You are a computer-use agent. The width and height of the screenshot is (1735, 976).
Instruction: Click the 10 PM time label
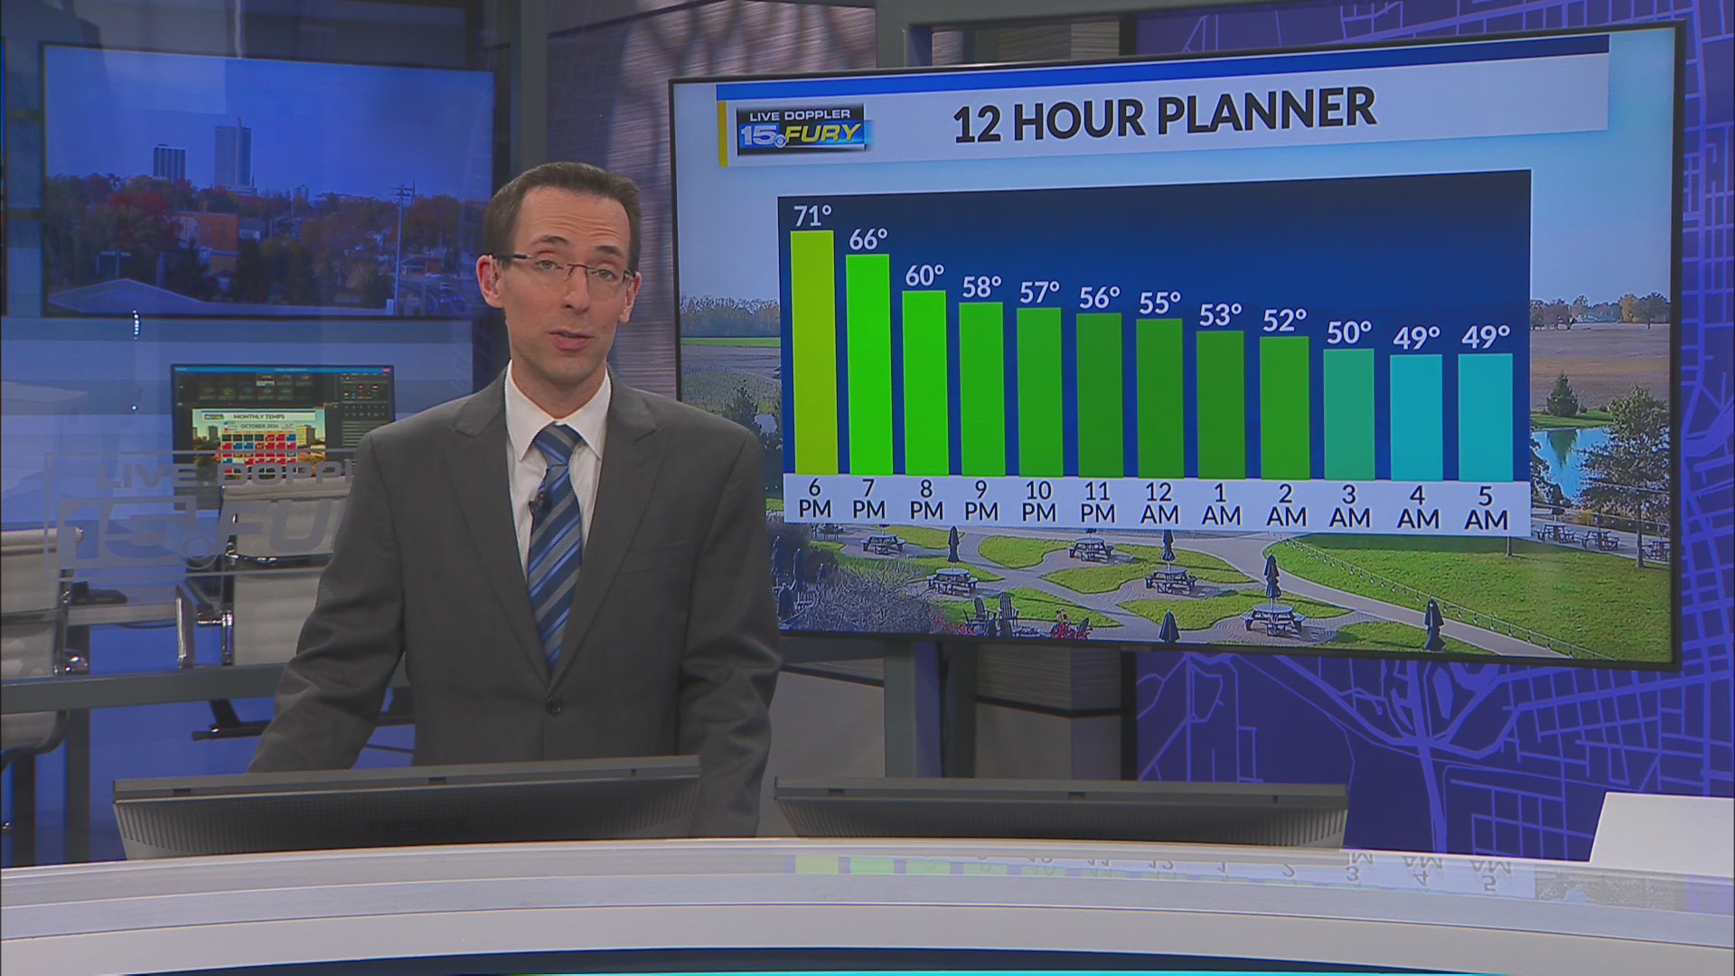pyautogui.click(x=1038, y=502)
